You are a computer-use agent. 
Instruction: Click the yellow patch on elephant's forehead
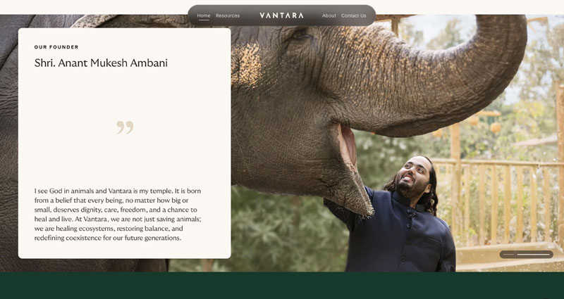pyautogui.click(x=246, y=66)
